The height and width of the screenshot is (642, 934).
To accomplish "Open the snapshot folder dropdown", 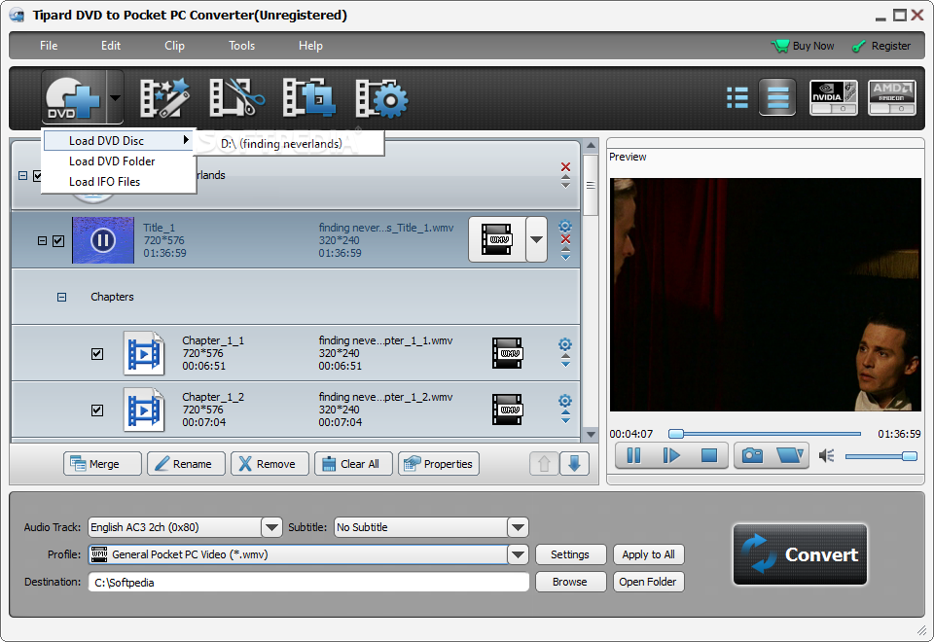I will [790, 455].
